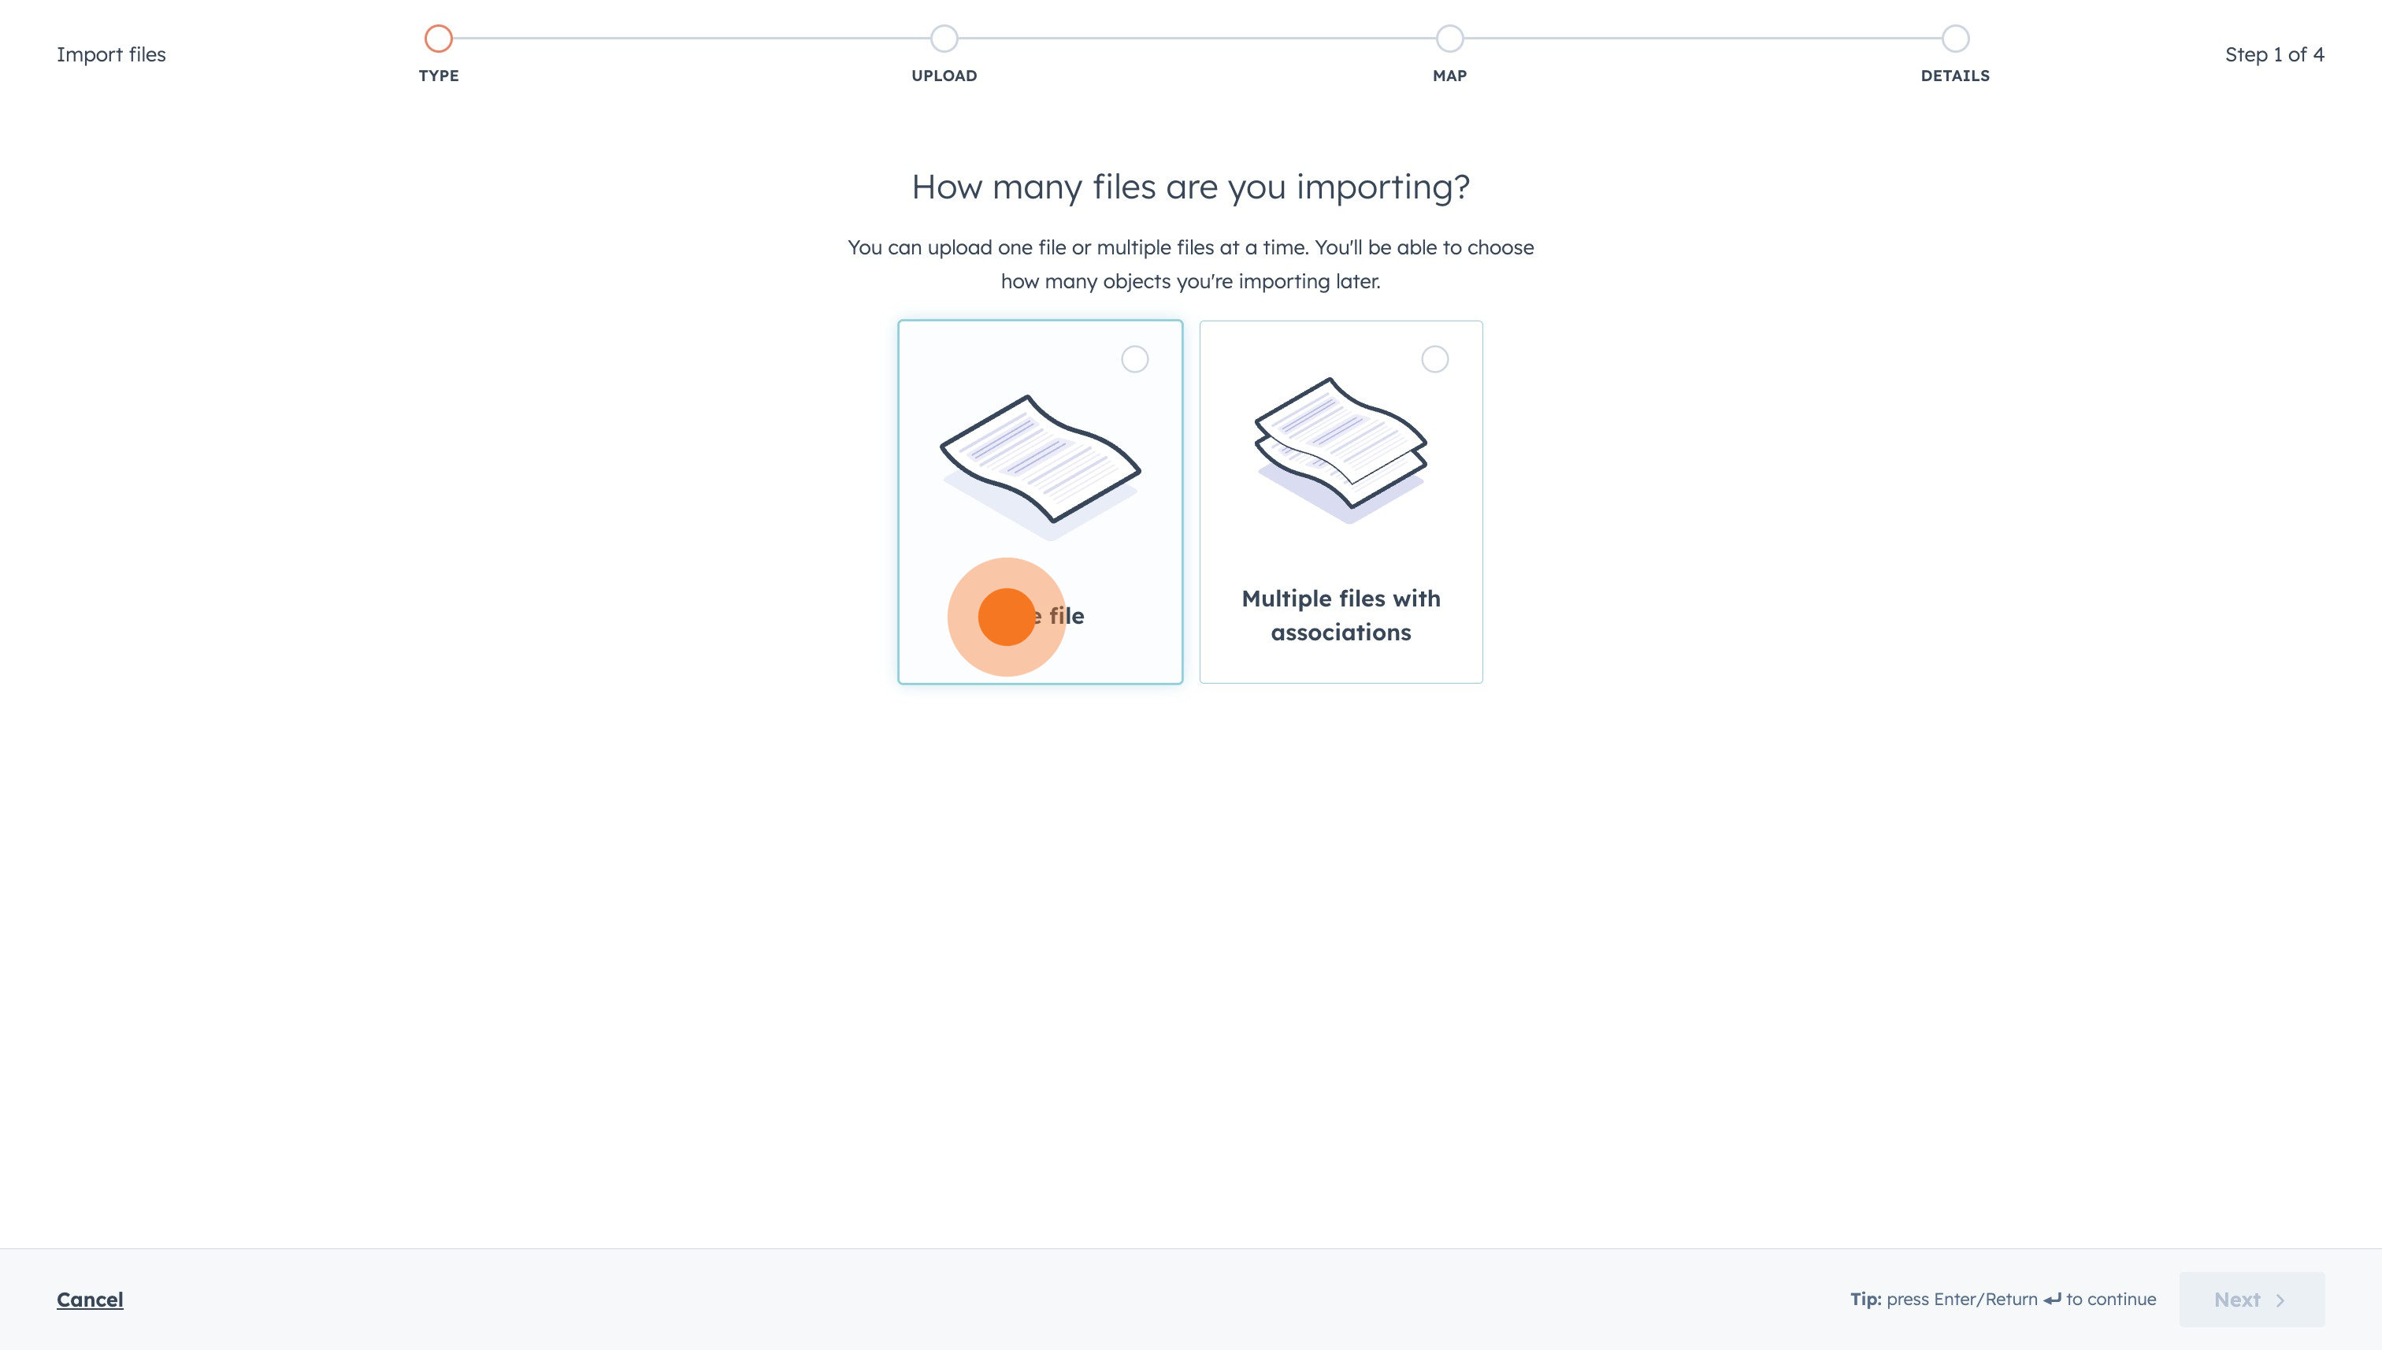Click the orange pulsing hotspot on file card

coord(1006,617)
